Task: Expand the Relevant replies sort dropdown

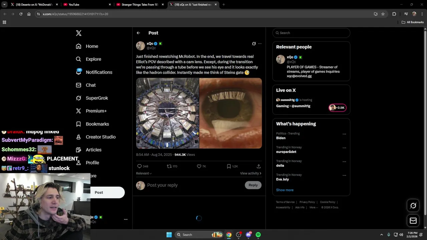Action: click(x=144, y=173)
